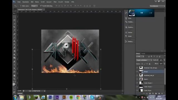
Task: Hide the Ebene 1 layer
Action: (137, 79)
